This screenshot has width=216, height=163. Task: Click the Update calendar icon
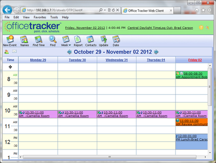coord(103,41)
